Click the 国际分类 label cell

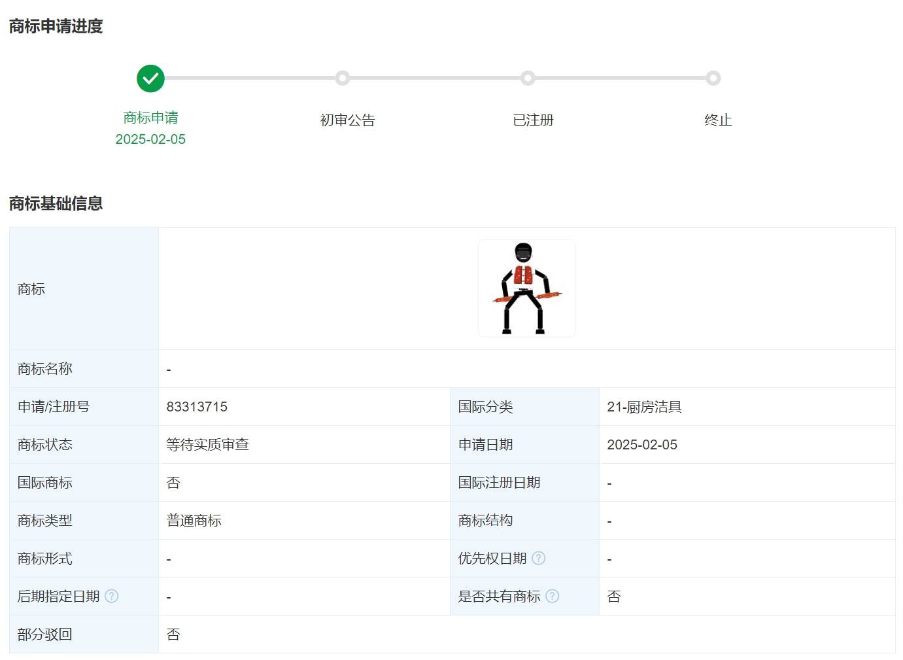point(524,407)
